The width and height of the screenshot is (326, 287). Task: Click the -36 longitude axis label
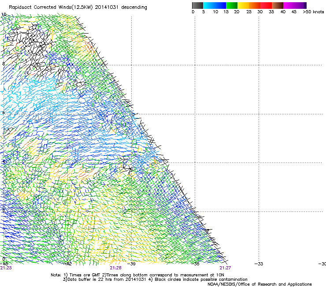tap(195, 264)
